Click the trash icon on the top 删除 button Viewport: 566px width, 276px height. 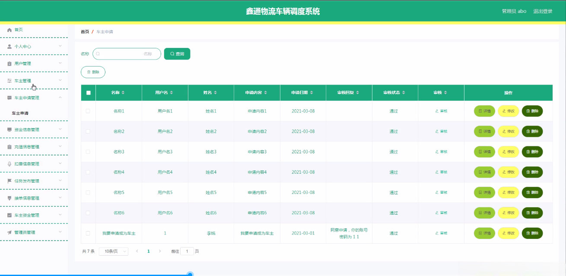89,72
